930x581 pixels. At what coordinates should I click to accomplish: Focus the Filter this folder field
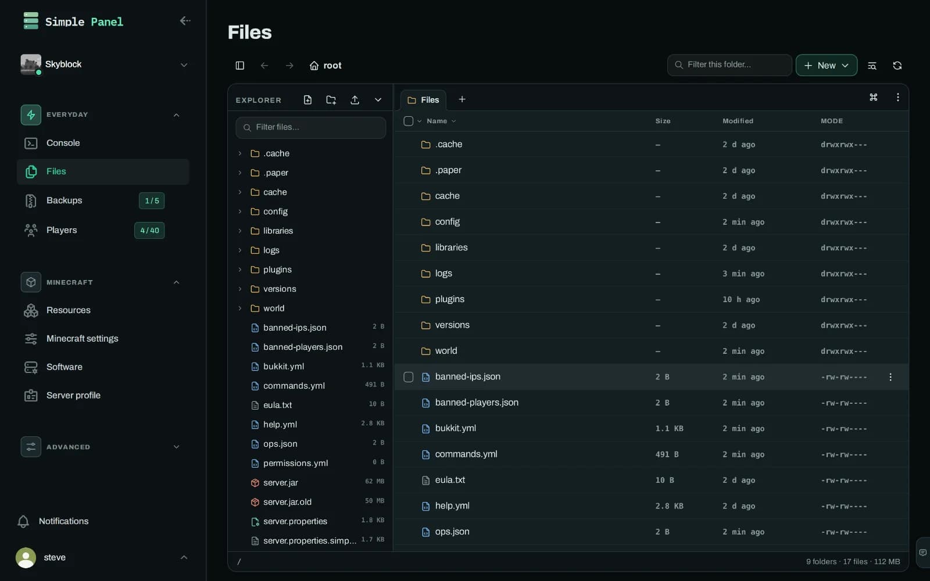click(729, 65)
